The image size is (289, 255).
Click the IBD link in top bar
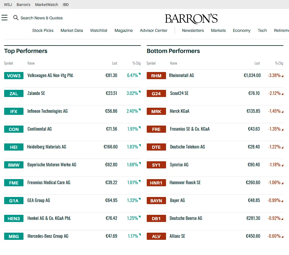[66, 5]
